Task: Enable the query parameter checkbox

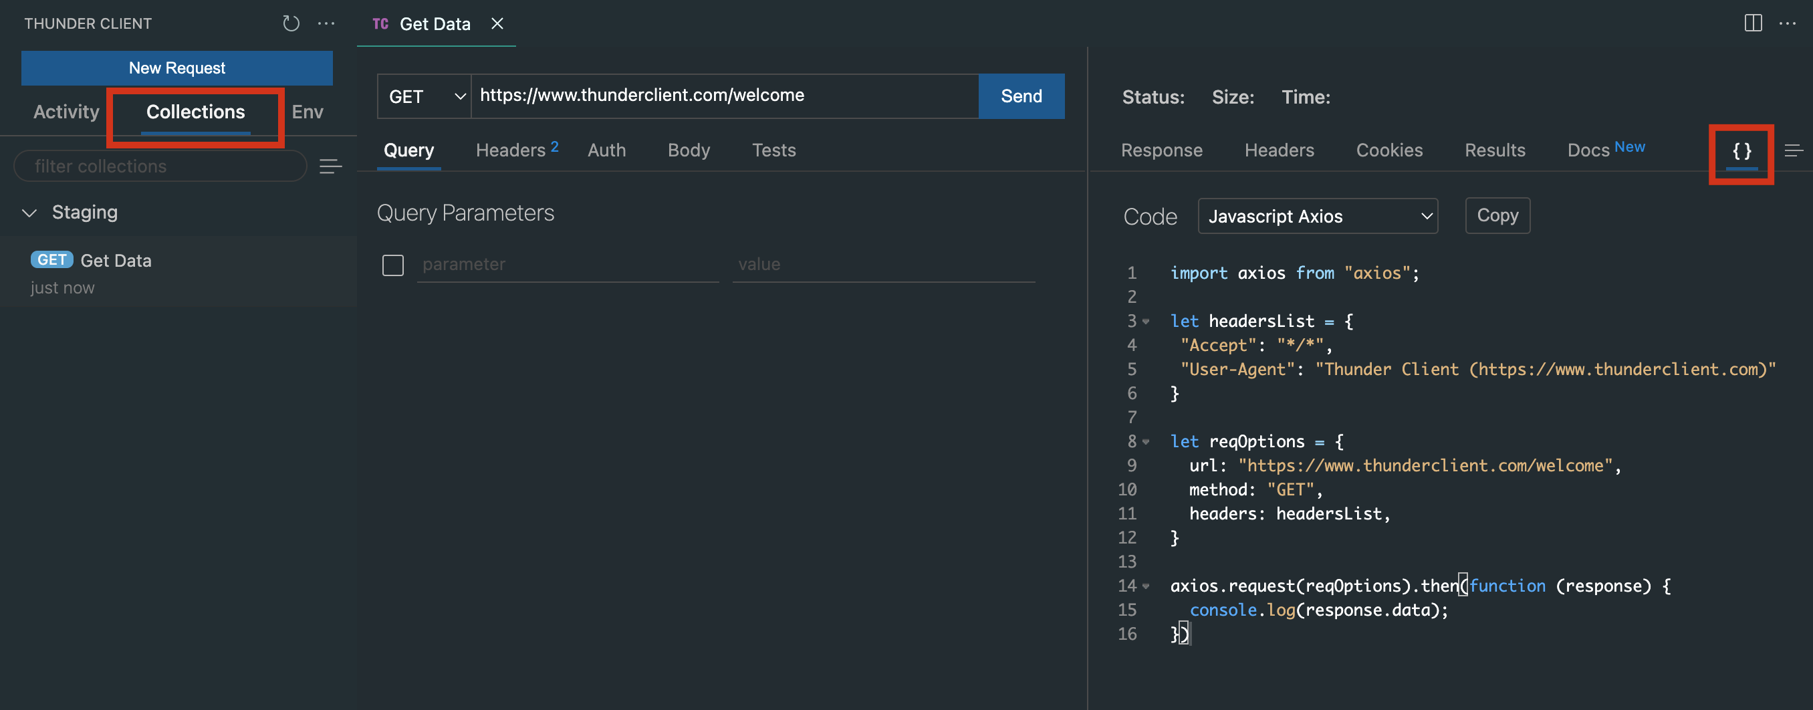Action: point(392,265)
